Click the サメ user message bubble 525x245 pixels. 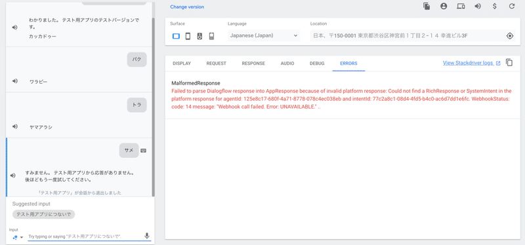click(129, 151)
